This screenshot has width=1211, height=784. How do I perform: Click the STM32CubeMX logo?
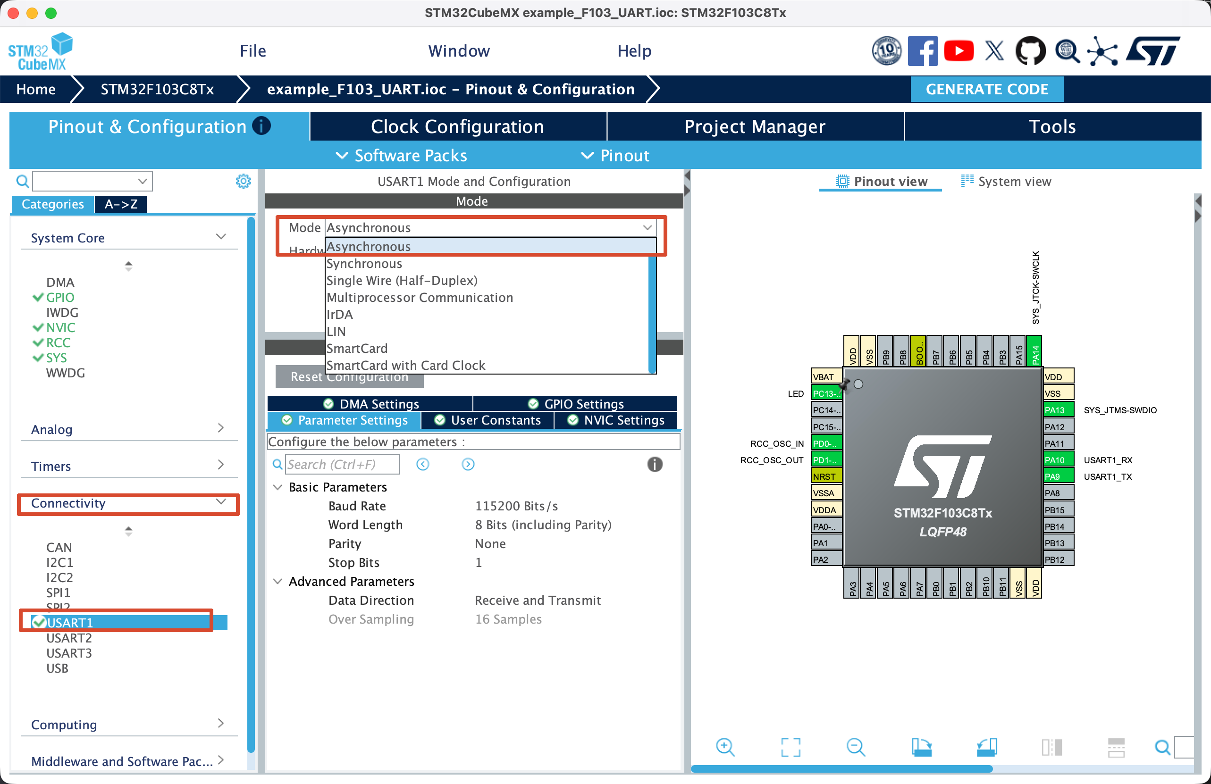pyautogui.click(x=41, y=51)
